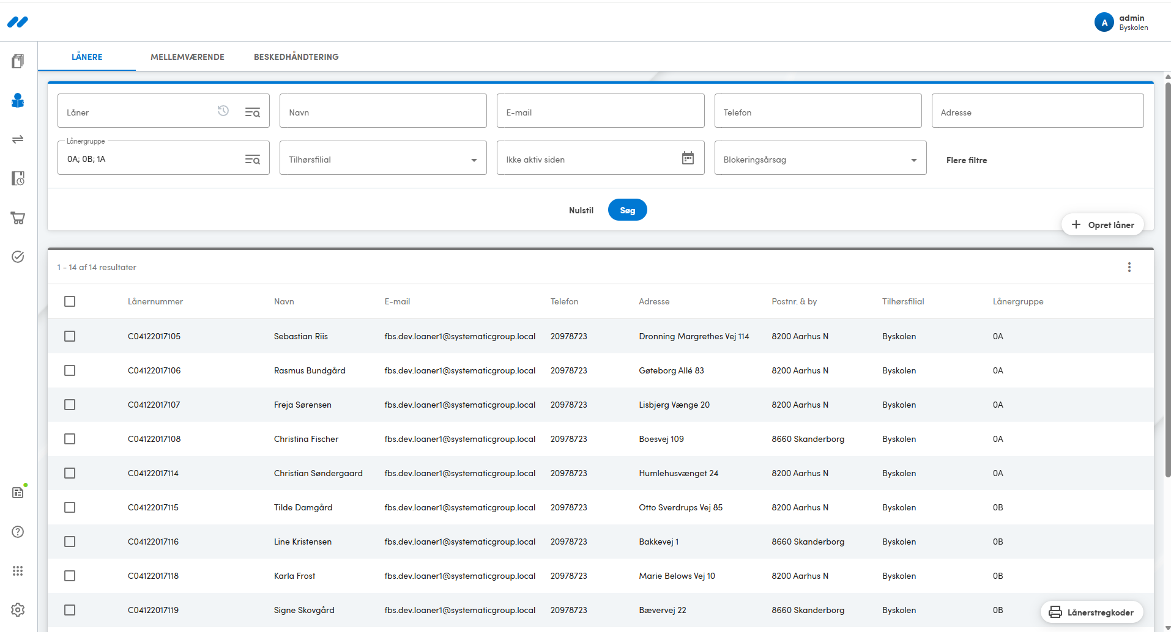Select the checkbox for Signe Skovgård
This screenshot has width=1171, height=632.
(x=70, y=610)
